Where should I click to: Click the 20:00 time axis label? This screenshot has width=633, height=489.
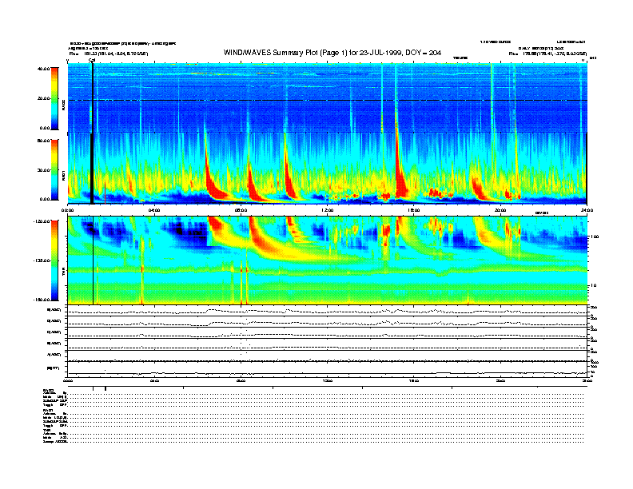pos(500,210)
